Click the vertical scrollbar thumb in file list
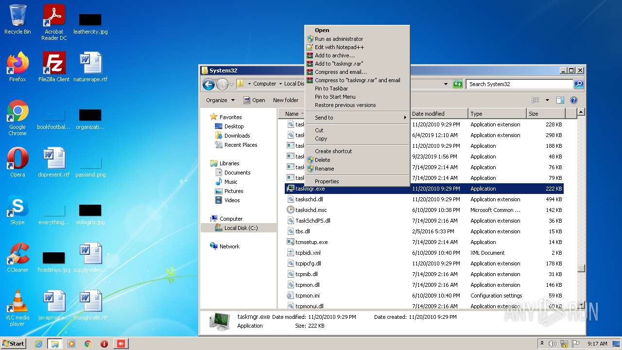622x350 pixels. 581,268
